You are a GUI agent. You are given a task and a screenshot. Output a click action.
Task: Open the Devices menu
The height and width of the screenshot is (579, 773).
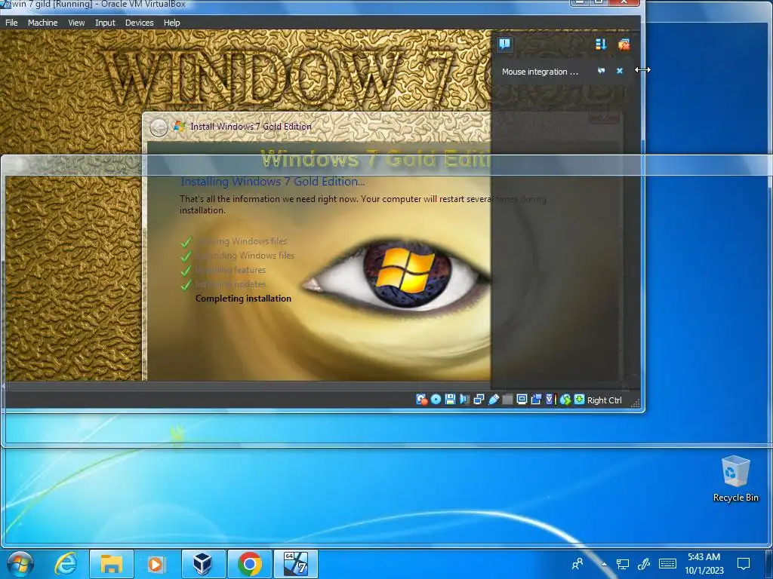click(139, 23)
